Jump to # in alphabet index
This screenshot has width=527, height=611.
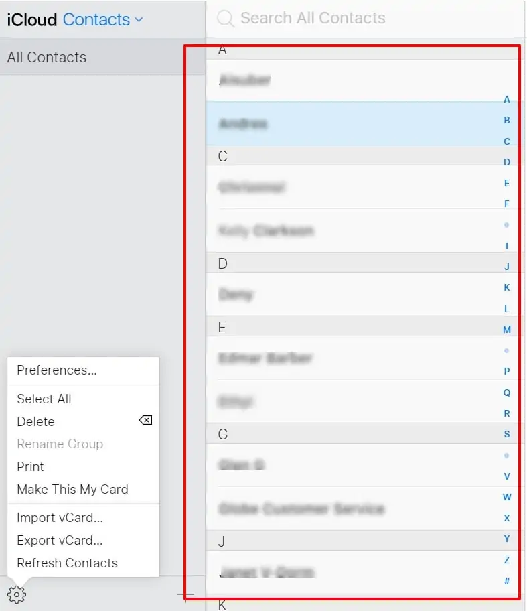tap(507, 581)
